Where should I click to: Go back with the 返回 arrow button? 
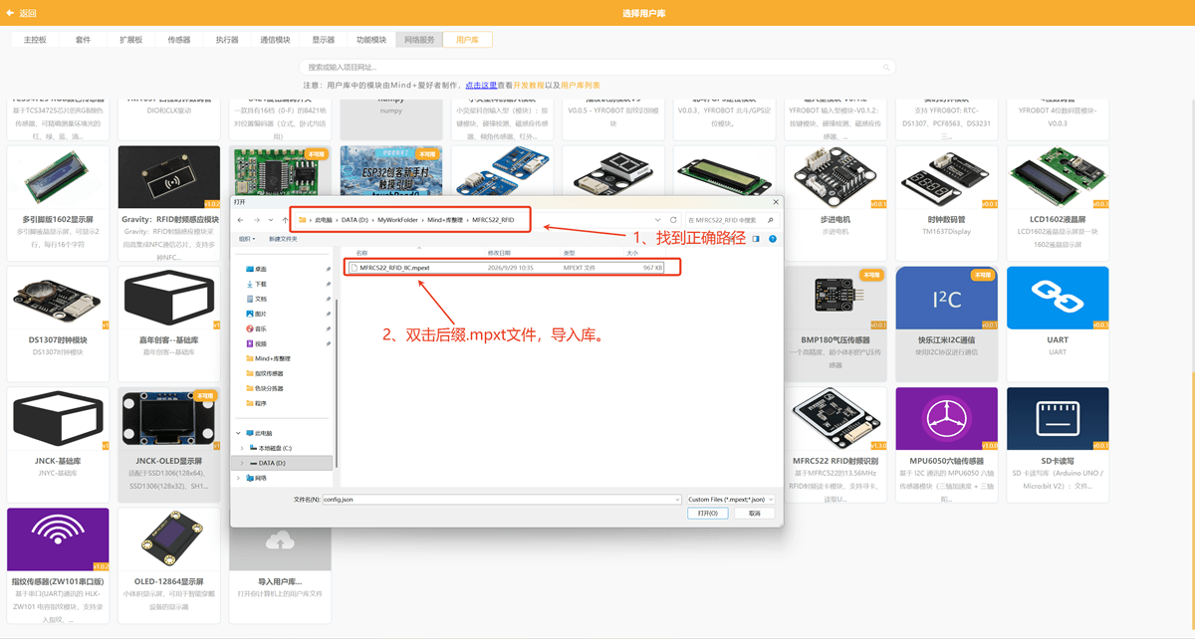tap(21, 13)
